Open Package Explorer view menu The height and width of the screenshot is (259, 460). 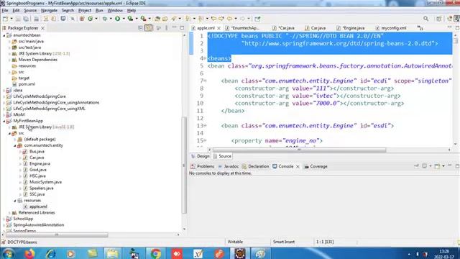point(166,28)
